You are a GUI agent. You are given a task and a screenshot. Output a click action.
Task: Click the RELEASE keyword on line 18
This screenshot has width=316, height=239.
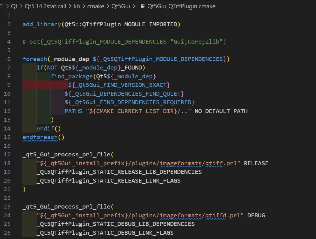pos(256,163)
